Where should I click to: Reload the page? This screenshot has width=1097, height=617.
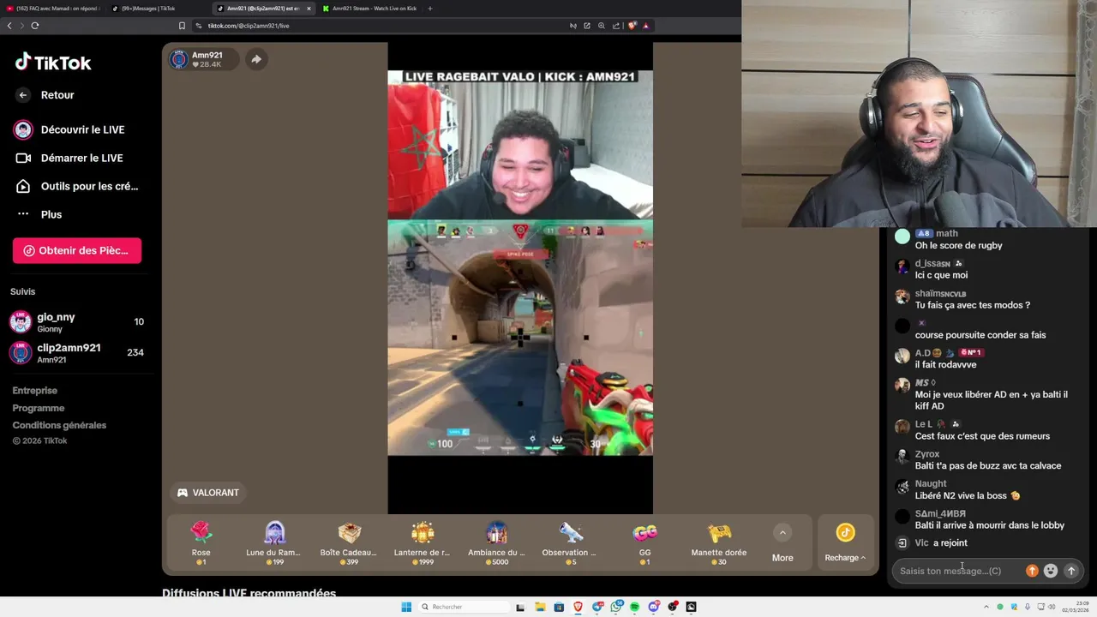[x=35, y=26]
